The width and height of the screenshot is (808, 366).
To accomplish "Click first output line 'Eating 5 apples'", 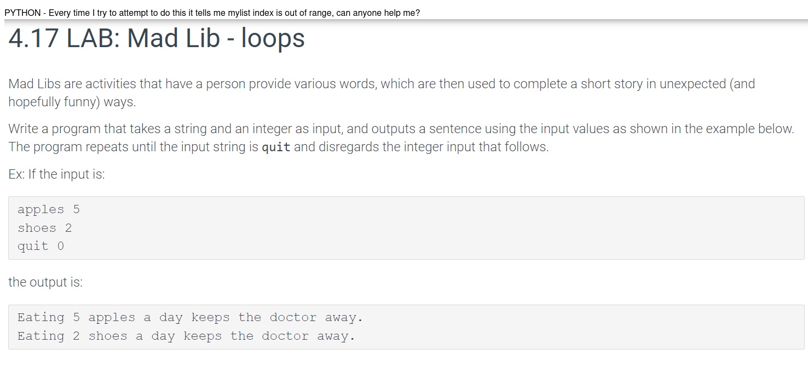I will [x=191, y=318].
